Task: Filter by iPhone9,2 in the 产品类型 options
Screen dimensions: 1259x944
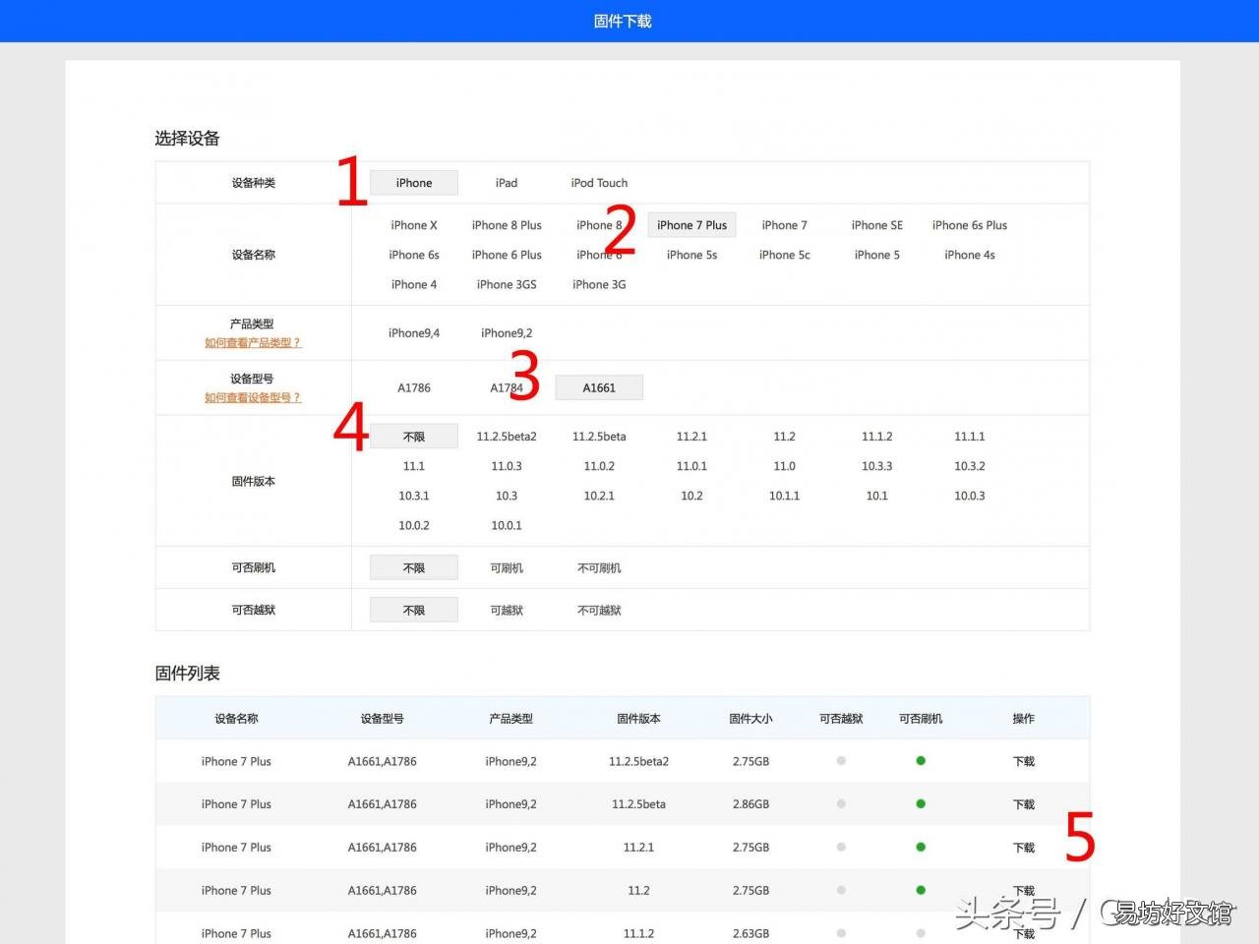Action: 507,333
